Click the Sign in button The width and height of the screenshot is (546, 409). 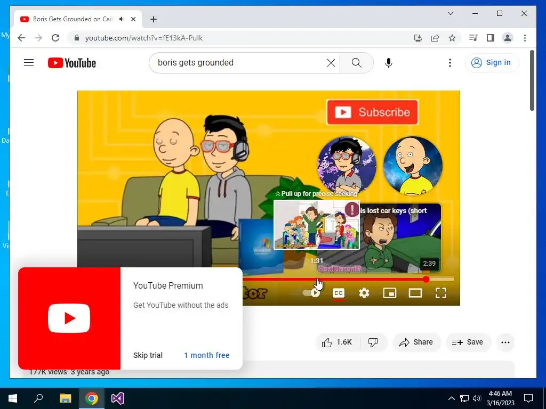click(x=492, y=63)
